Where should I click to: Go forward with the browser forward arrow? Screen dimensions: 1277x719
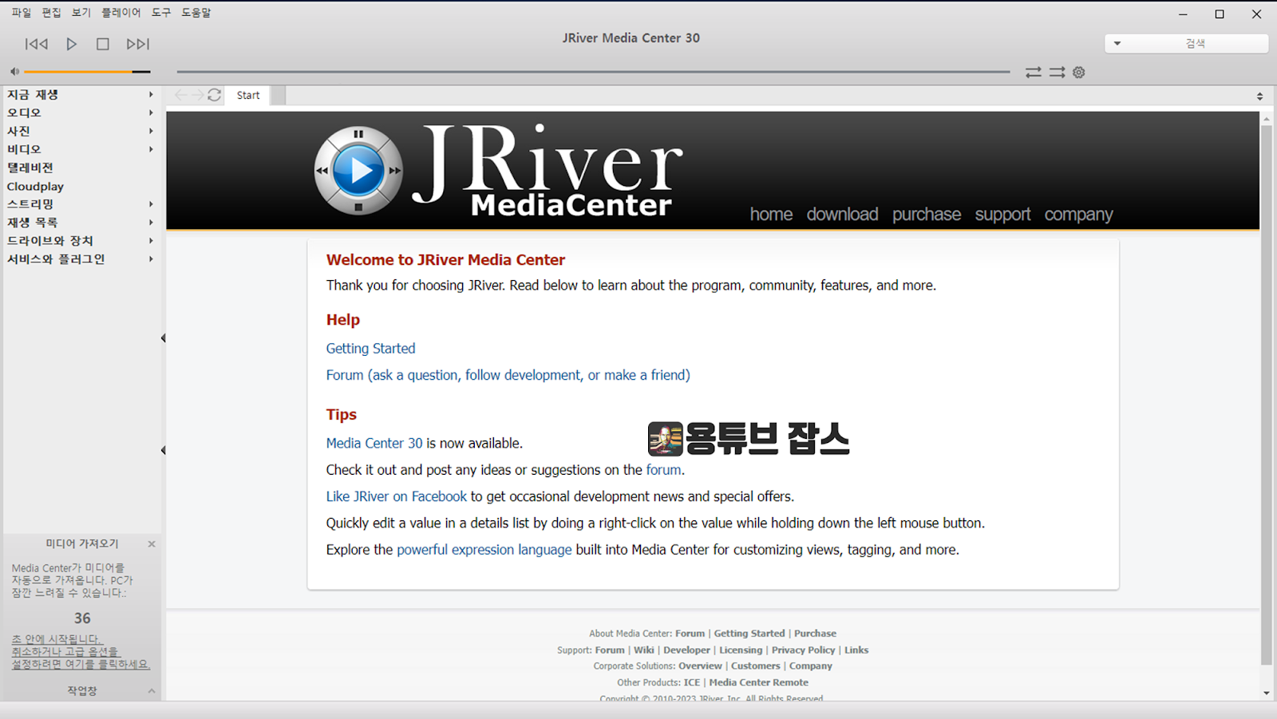197,95
